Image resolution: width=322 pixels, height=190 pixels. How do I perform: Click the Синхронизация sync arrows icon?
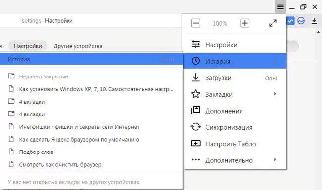(196, 127)
